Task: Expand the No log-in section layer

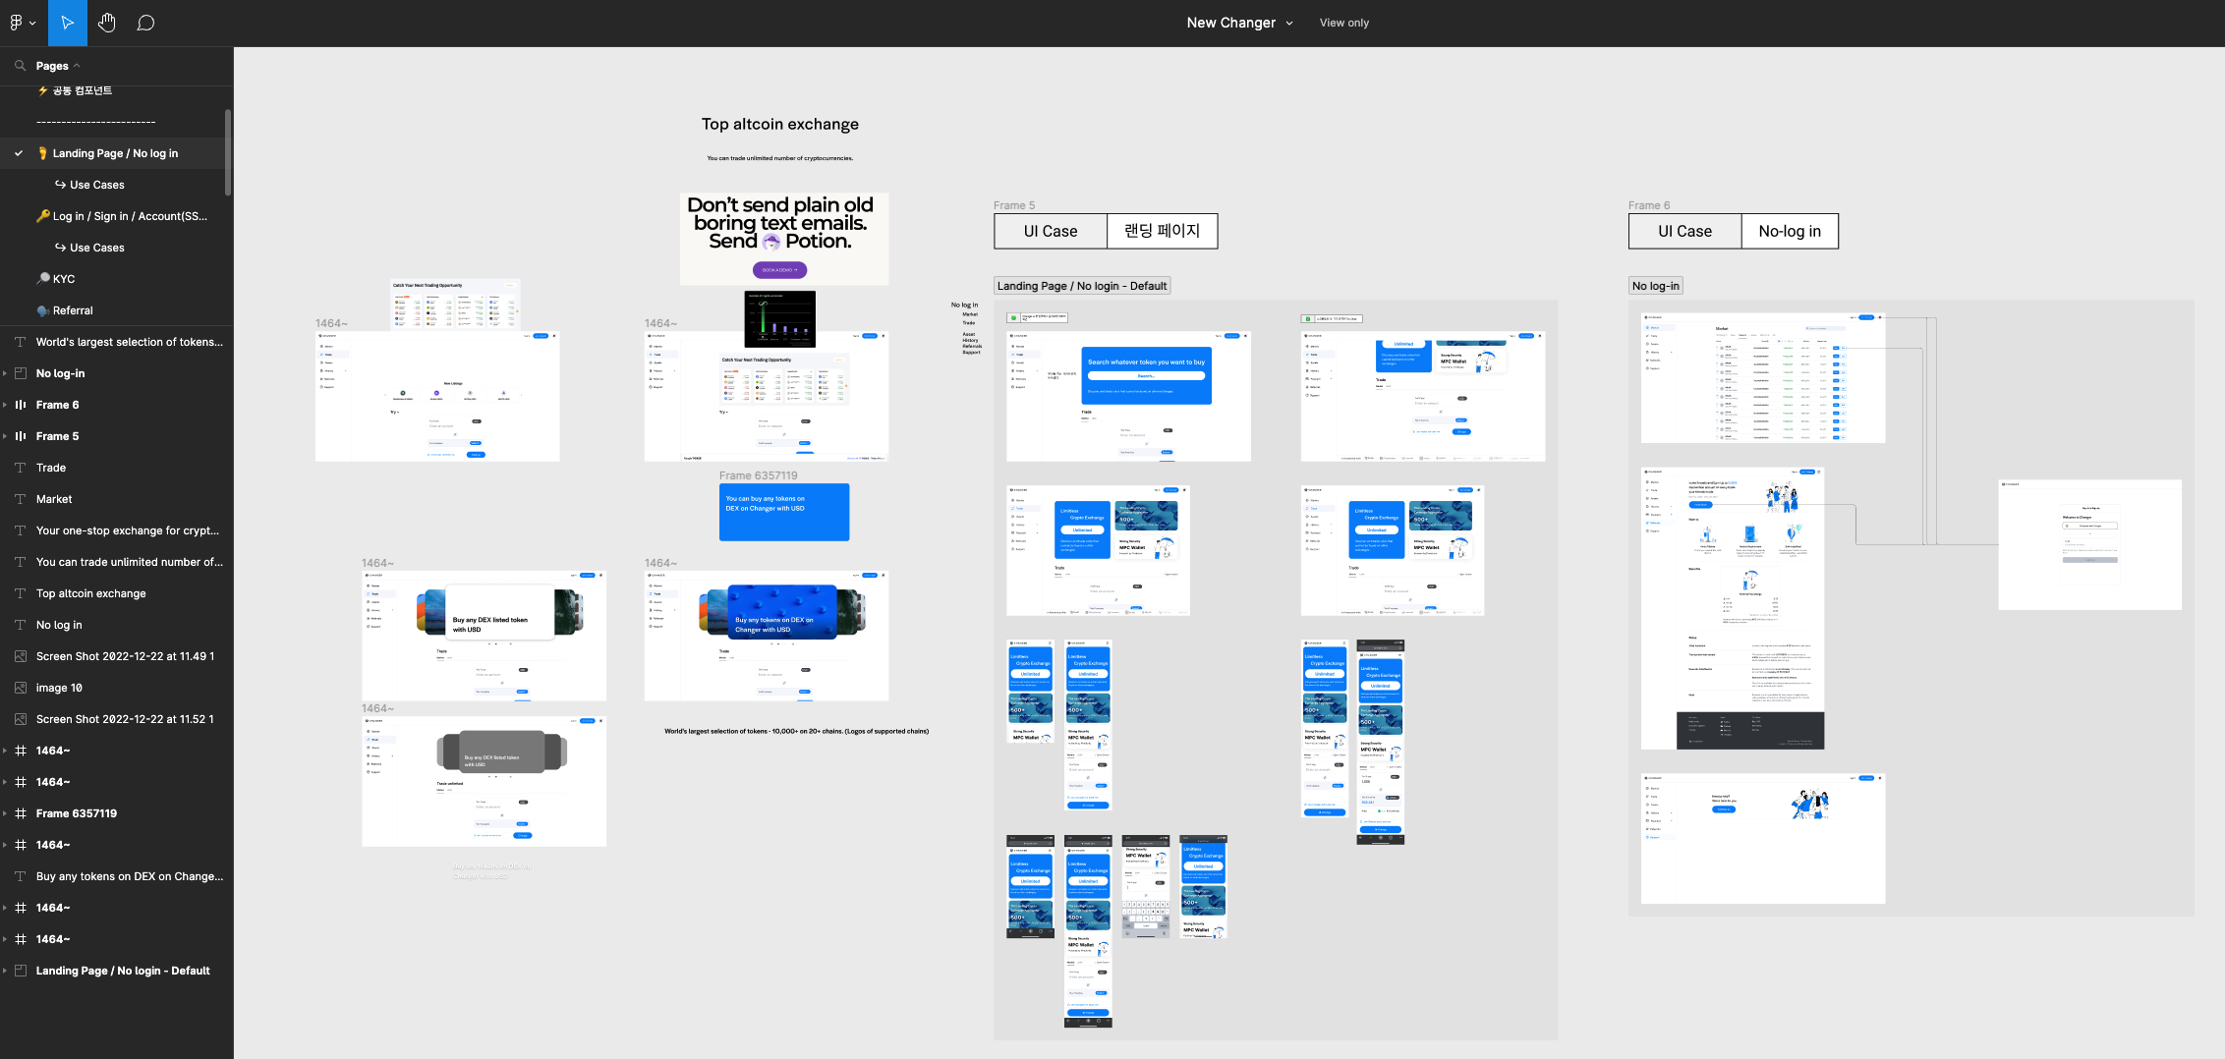Action: point(6,373)
